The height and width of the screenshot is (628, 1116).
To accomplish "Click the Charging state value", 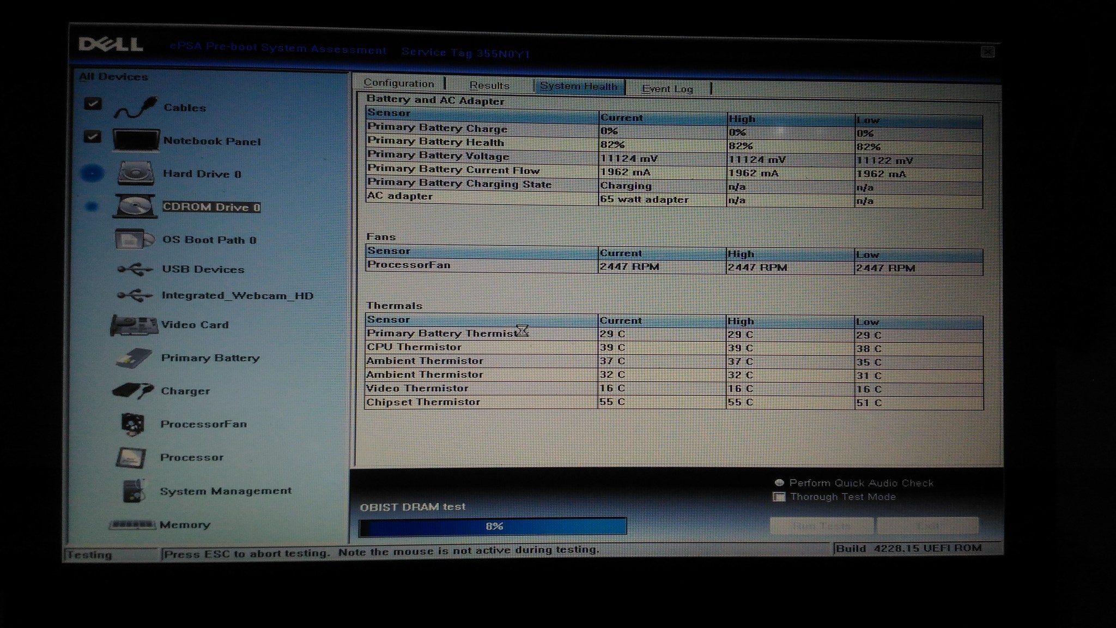I will point(626,185).
